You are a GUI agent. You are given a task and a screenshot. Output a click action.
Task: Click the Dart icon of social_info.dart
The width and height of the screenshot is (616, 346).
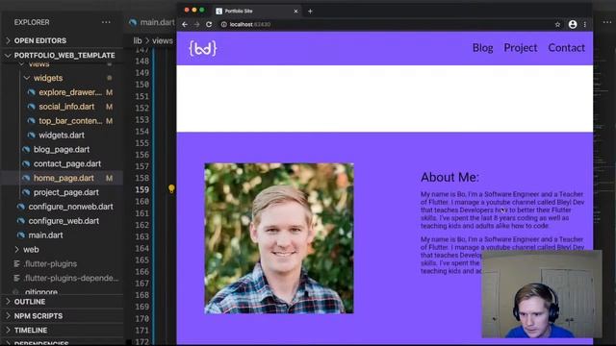coord(31,107)
